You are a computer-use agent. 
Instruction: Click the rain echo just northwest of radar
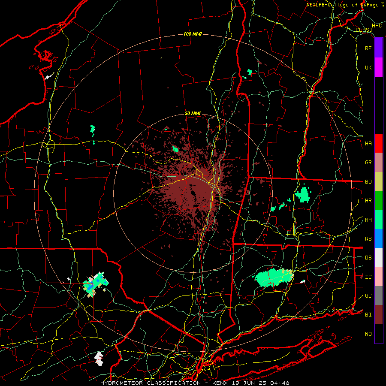click(175, 149)
